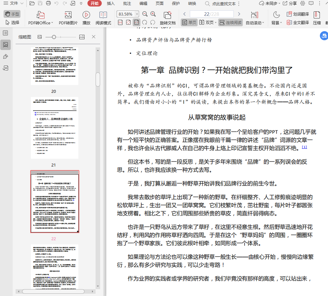Convert PDF to Office
This screenshot has height=296, width=328.
(40, 18)
